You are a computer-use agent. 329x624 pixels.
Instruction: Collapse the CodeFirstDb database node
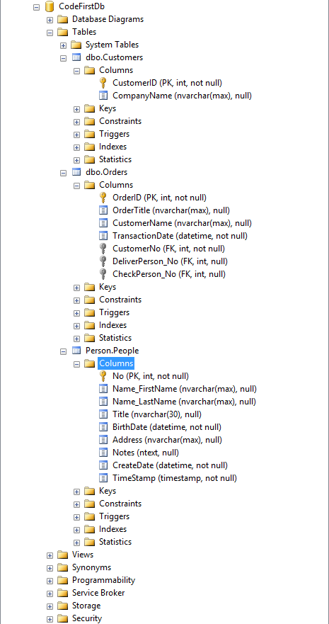click(x=37, y=7)
